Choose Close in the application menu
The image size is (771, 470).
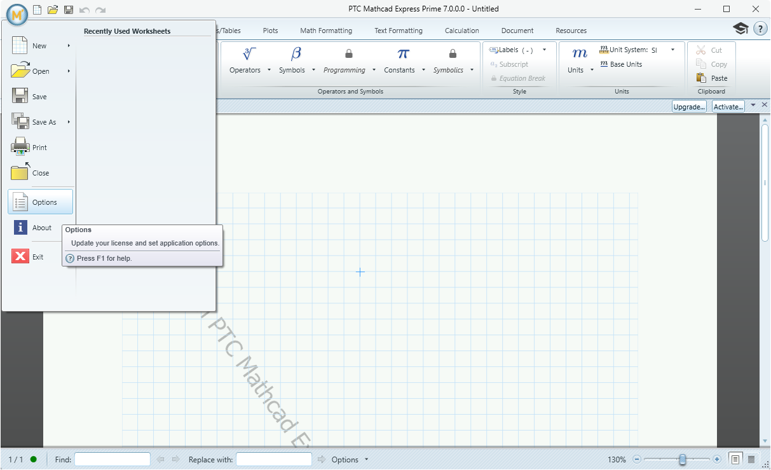tap(41, 173)
